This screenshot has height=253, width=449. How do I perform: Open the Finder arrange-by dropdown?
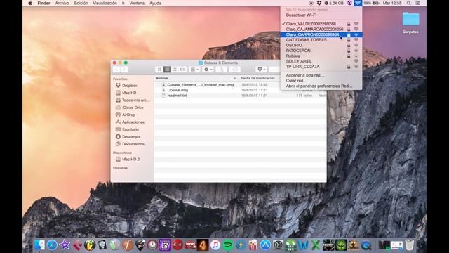[x=194, y=70]
